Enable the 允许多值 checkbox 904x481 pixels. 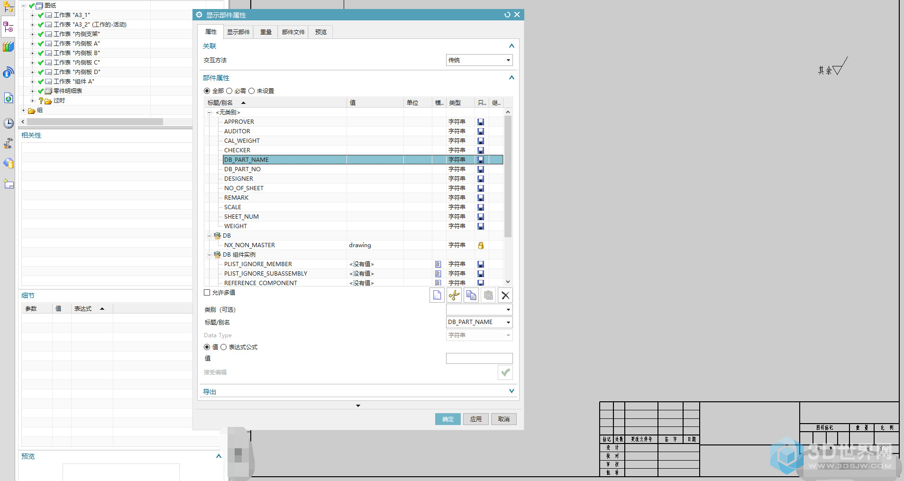click(x=207, y=293)
